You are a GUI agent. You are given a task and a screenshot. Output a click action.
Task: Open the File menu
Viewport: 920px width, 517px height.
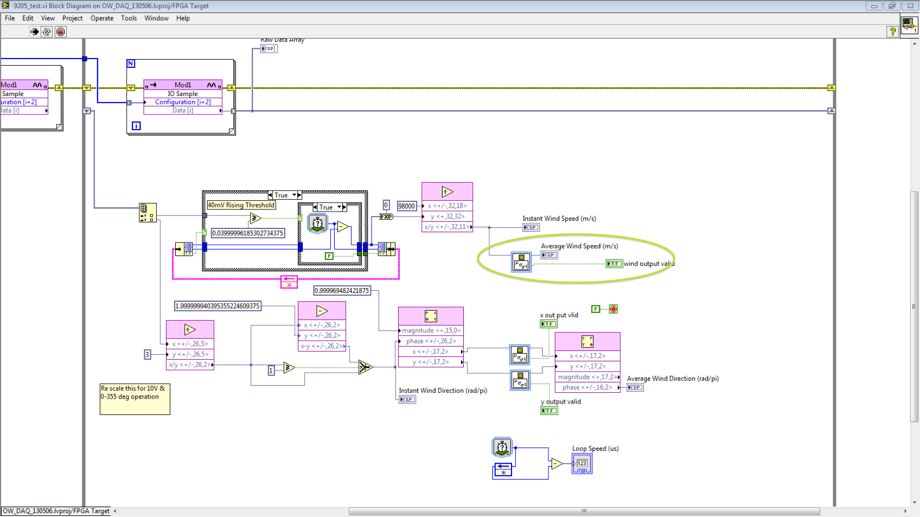(10, 18)
